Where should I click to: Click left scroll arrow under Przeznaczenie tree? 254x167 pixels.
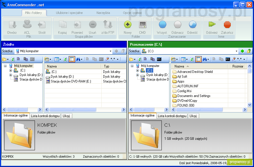point(131,110)
